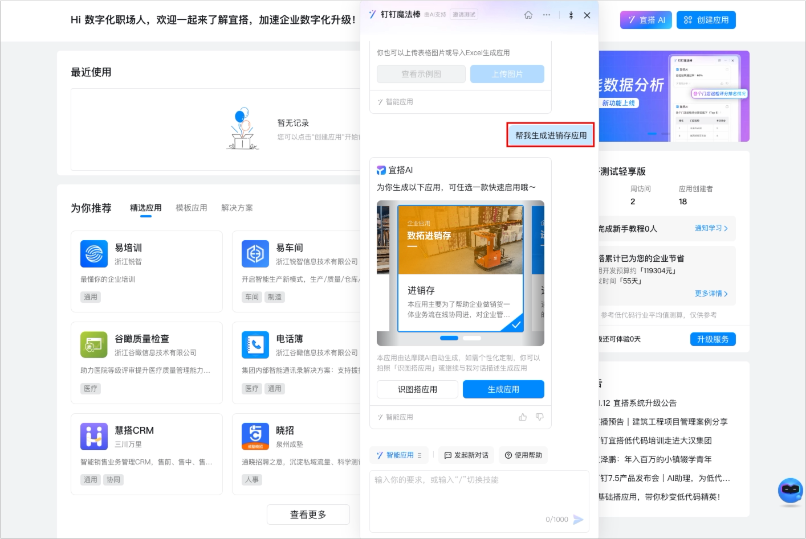Pin the Magic Wand chat panel
This screenshot has width=806, height=539.
pyautogui.click(x=571, y=15)
